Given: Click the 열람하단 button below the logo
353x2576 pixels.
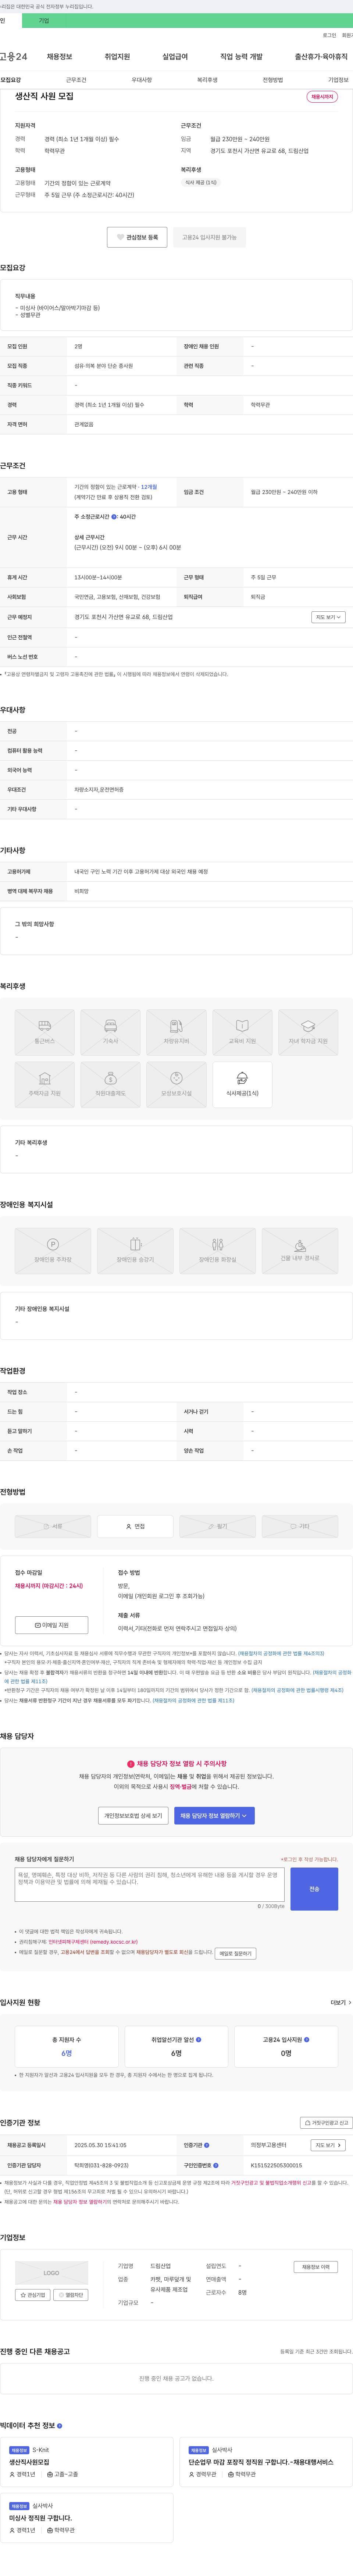Looking at the screenshot, I should tap(71, 2295).
